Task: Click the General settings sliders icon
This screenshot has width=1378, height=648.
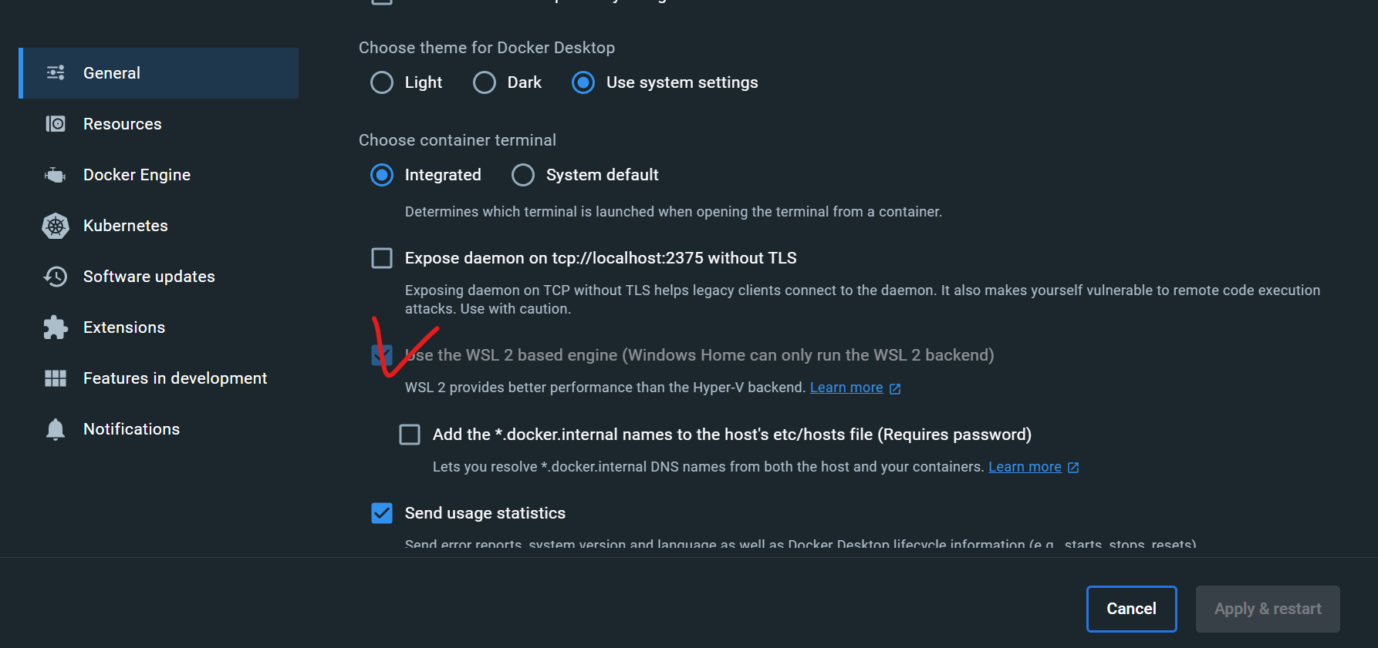Action: (55, 72)
